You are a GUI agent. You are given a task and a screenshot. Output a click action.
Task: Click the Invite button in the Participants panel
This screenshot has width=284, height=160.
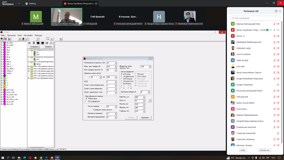pos(243,150)
